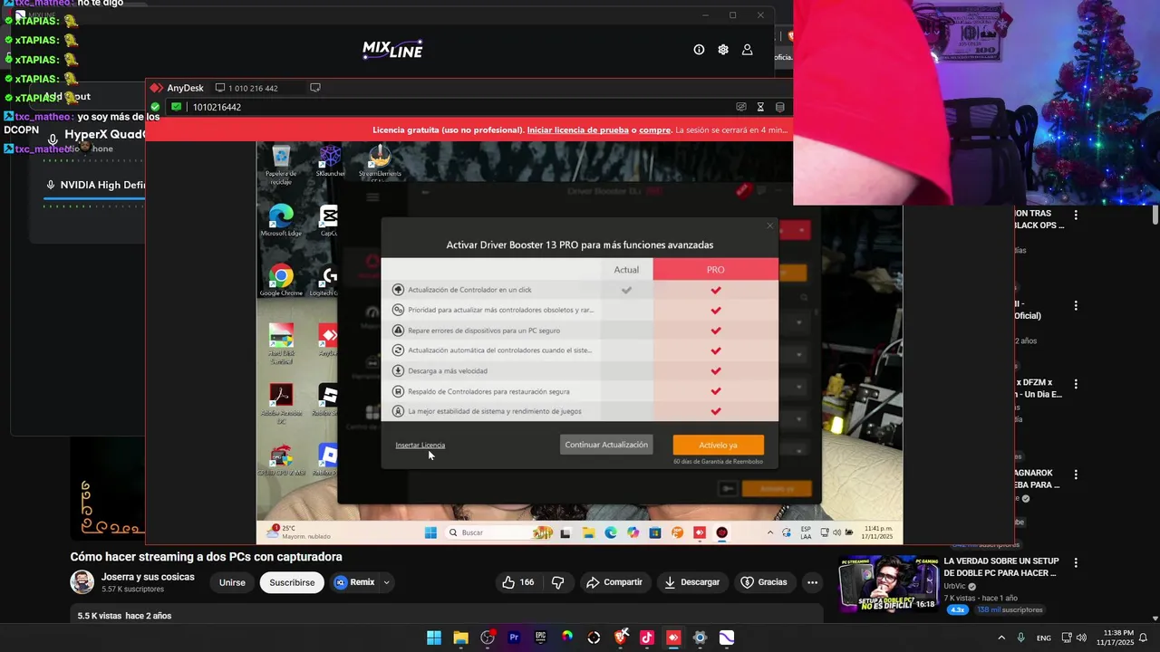Open options menu for 'LA VERDAD SOBRE UN SETUP'
This screenshot has height=652, width=1160.
[1076, 563]
